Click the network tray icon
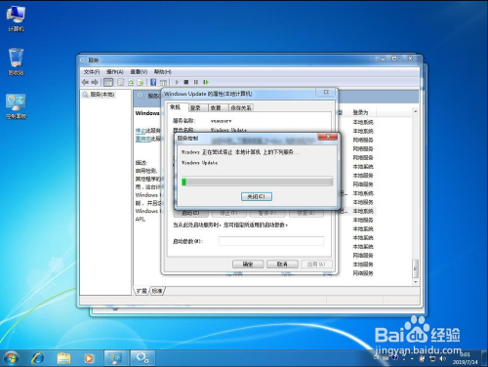The height and width of the screenshot is (367, 488). (432, 358)
